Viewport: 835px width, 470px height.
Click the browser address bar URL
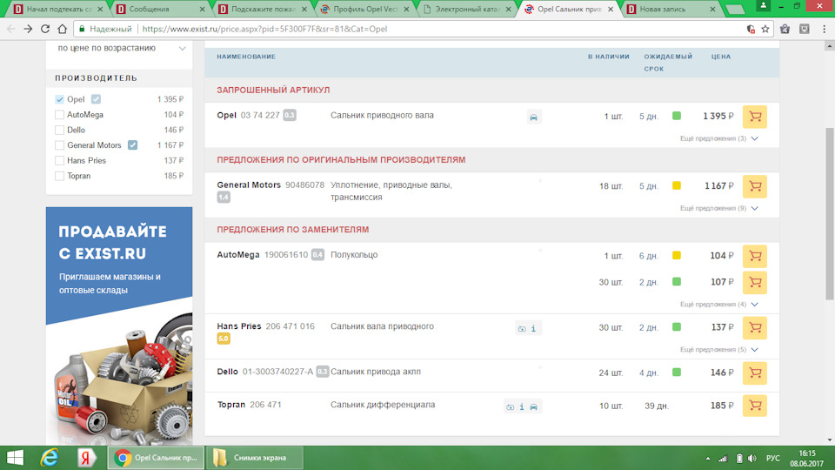click(264, 29)
